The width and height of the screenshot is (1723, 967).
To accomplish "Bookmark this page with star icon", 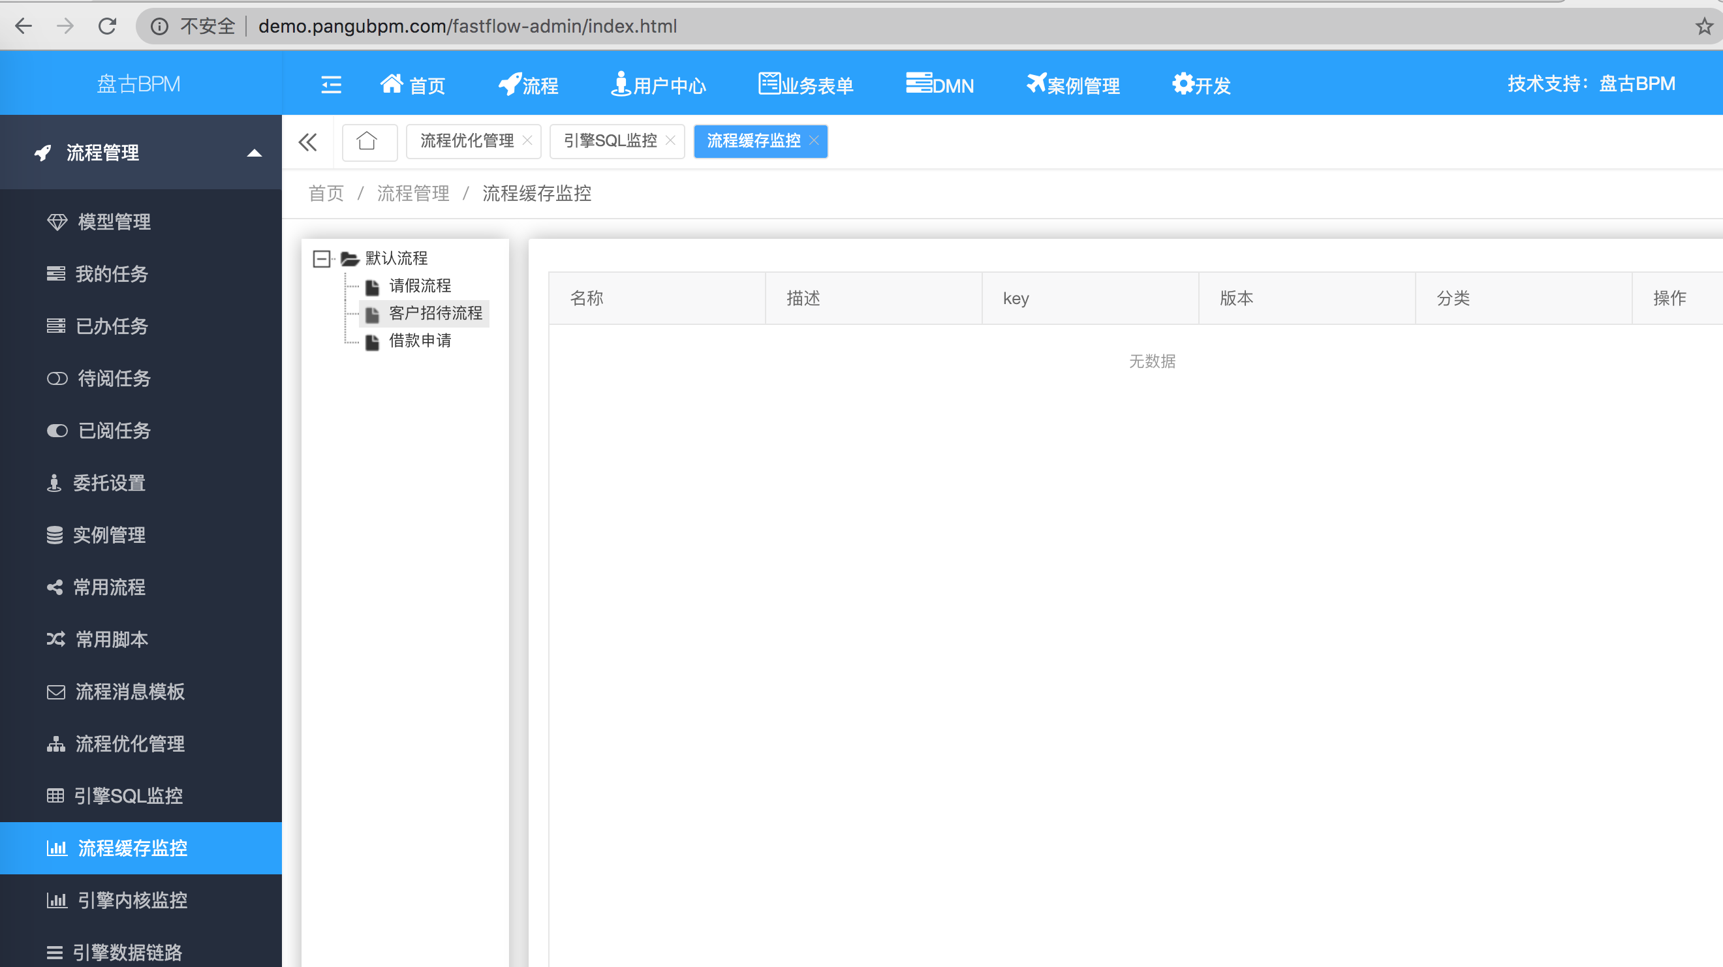I will [x=1703, y=27].
